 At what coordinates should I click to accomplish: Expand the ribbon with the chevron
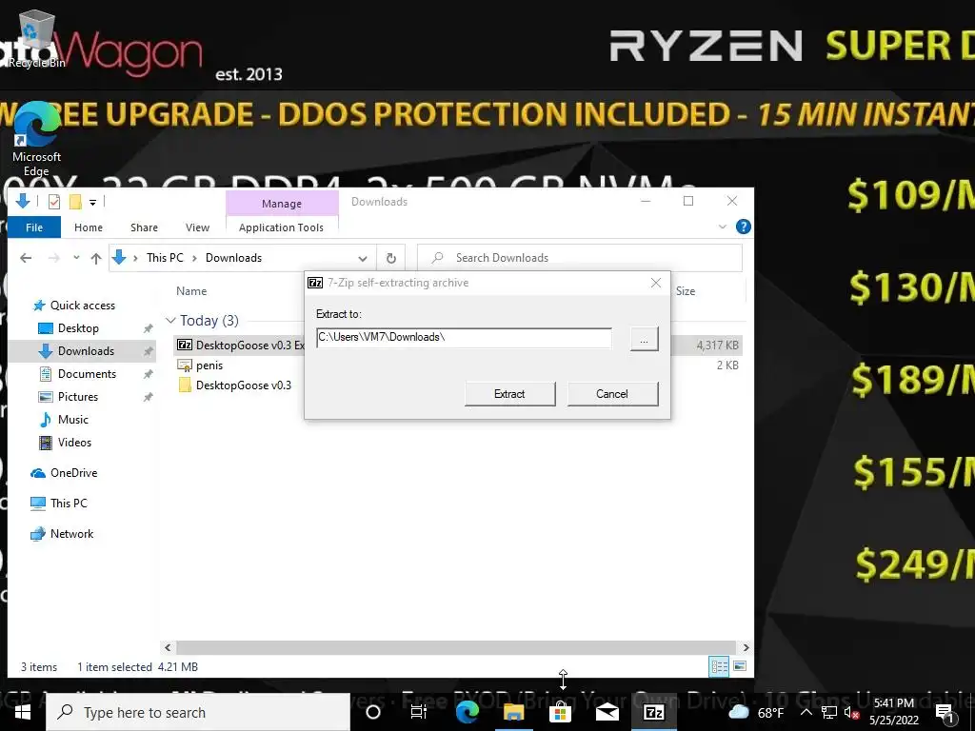[x=723, y=227]
